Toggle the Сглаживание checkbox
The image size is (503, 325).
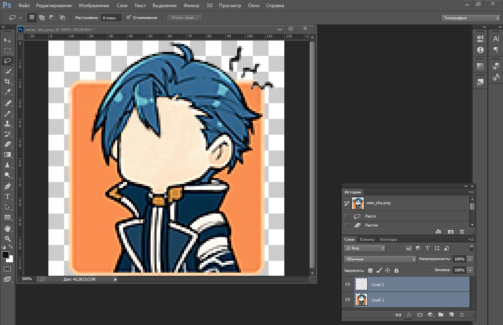click(128, 18)
